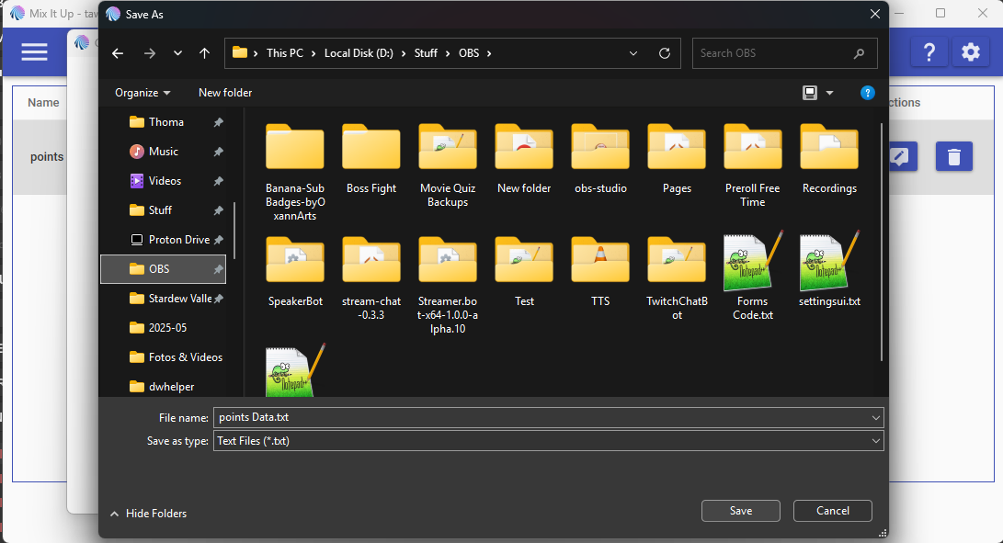Open the Pages folder

point(677,159)
